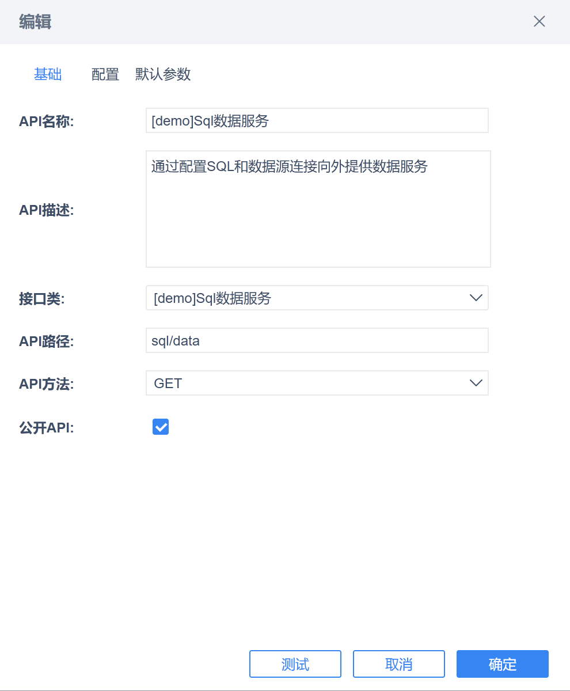Click the 取消 button
Image resolution: width=570 pixels, height=691 pixels.
[x=399, y=664]
